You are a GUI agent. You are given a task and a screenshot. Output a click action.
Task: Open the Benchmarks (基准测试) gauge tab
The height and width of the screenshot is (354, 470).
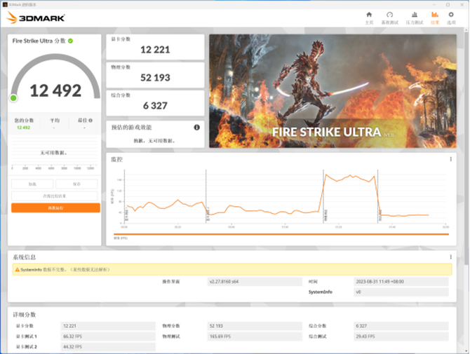[x=389, y=18]
